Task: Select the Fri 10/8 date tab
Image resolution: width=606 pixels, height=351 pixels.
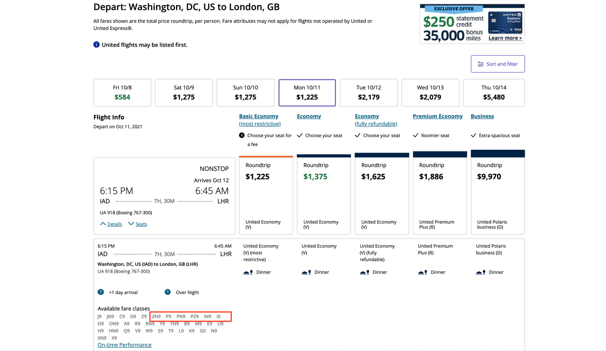Action: click(122, 93)
